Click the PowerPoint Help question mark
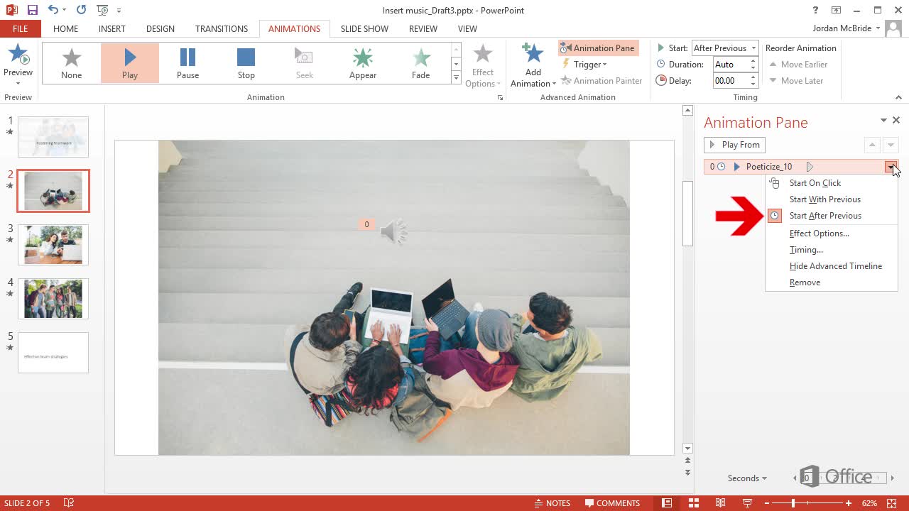 [x=815, y=10]
